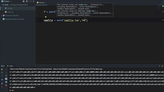Close the main.py editor tab
This screenshot has width=164, height=92.
[x=46, y=3]
